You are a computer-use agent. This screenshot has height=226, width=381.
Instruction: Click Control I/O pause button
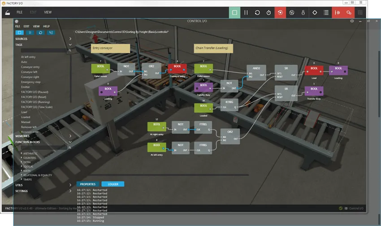tap(30, 33)
